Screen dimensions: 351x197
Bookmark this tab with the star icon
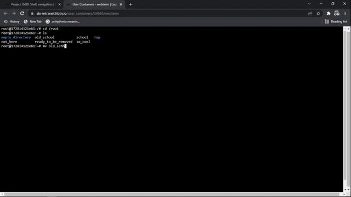point(318,13)
